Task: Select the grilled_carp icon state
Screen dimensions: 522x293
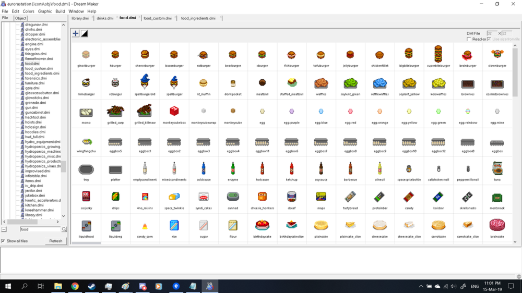Action: (x=115, y=111)
